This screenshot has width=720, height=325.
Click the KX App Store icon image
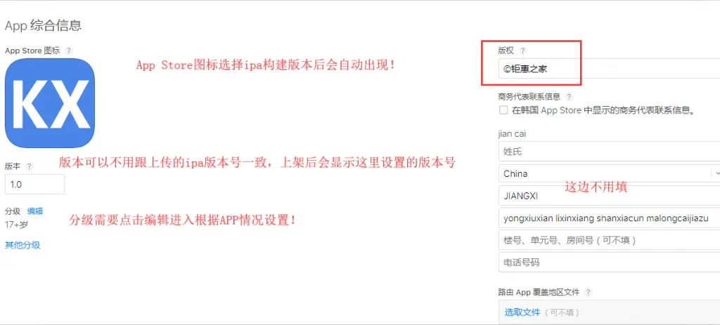point(50,103)
